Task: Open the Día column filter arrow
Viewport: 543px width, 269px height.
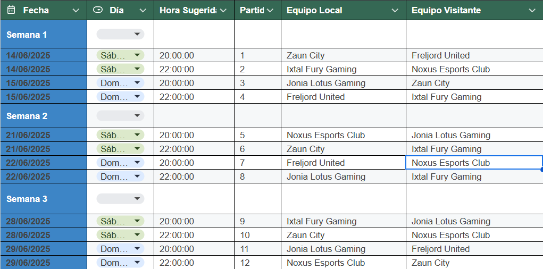Action: pyautogui.click(x=143, y=11)
